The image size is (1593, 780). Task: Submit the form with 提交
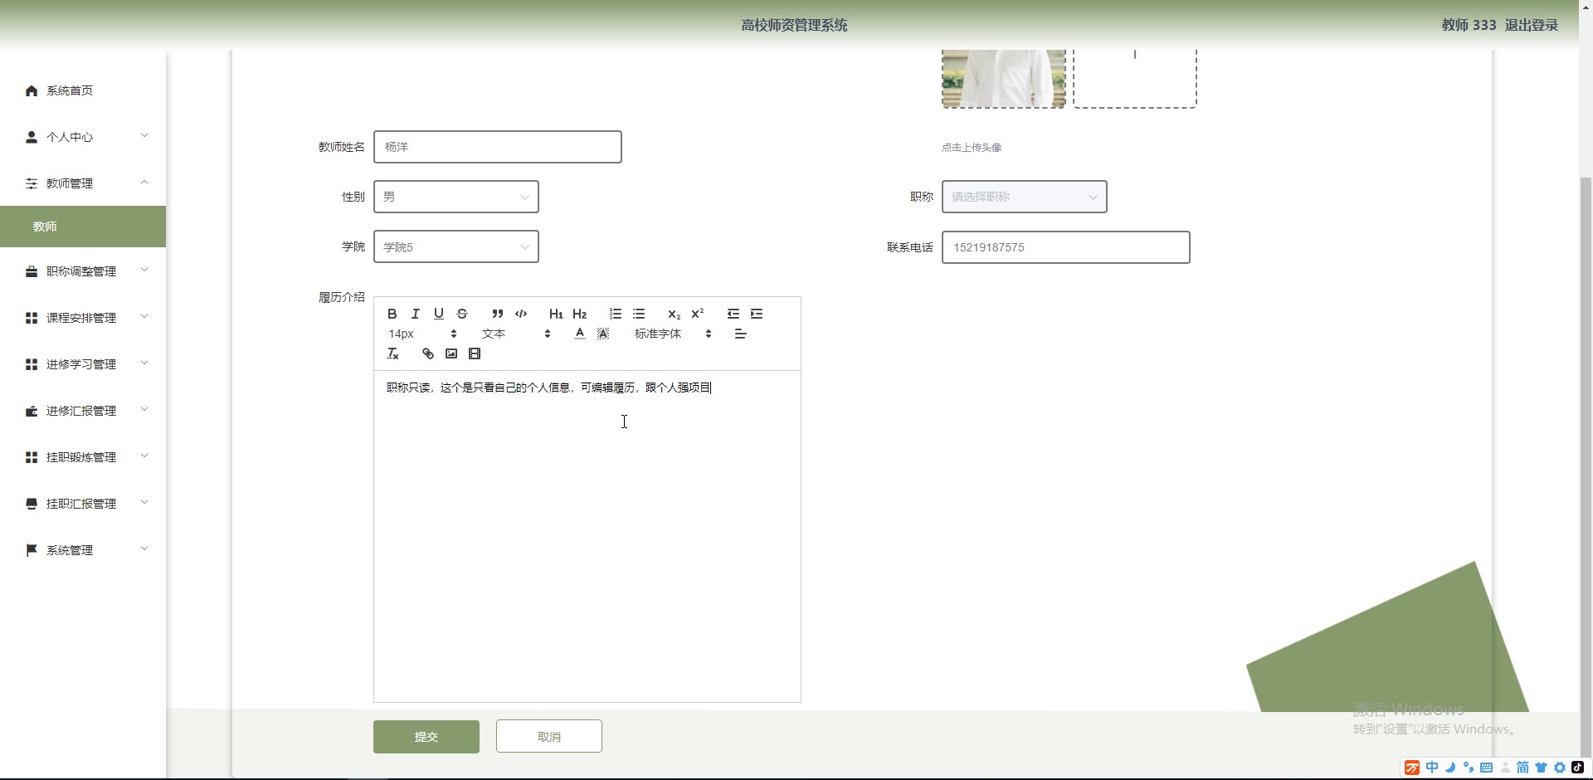coord(426,737)
